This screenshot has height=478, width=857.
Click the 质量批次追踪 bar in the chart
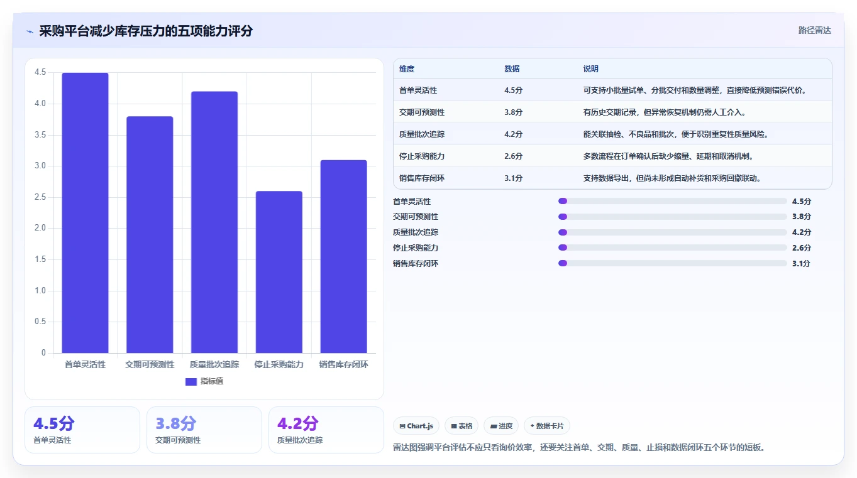214,222
